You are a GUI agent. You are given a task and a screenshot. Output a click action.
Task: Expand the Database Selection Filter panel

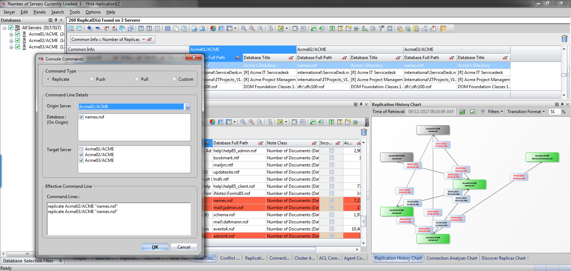pyautogui.click(x=60, y=261)
